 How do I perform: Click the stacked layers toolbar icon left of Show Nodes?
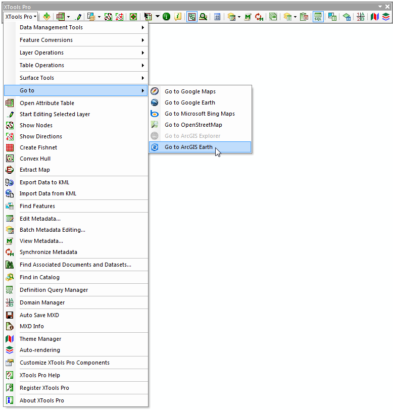[91, 17]
